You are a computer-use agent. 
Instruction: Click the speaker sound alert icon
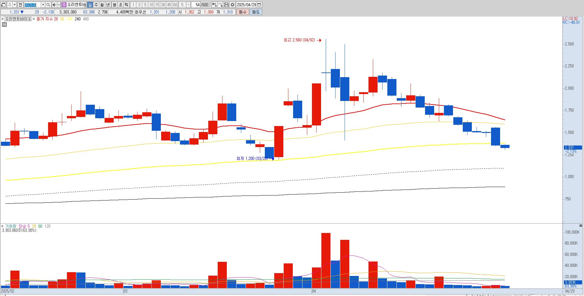tap(54, 5)
